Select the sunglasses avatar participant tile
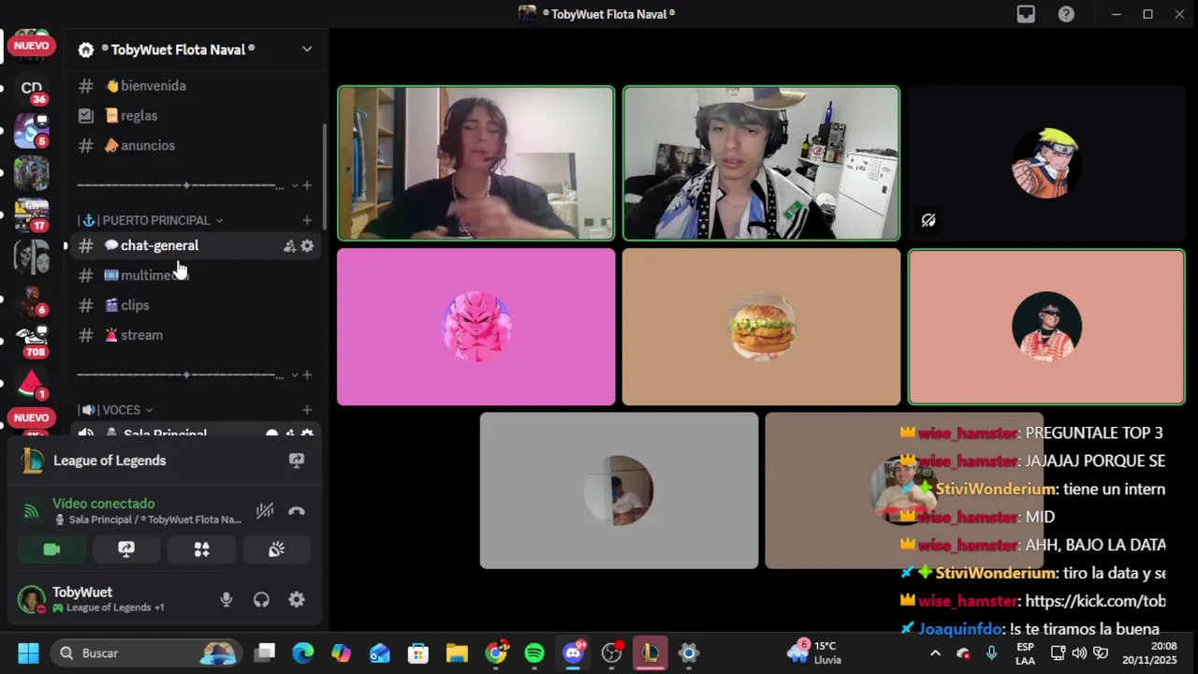 point(1046,327)
